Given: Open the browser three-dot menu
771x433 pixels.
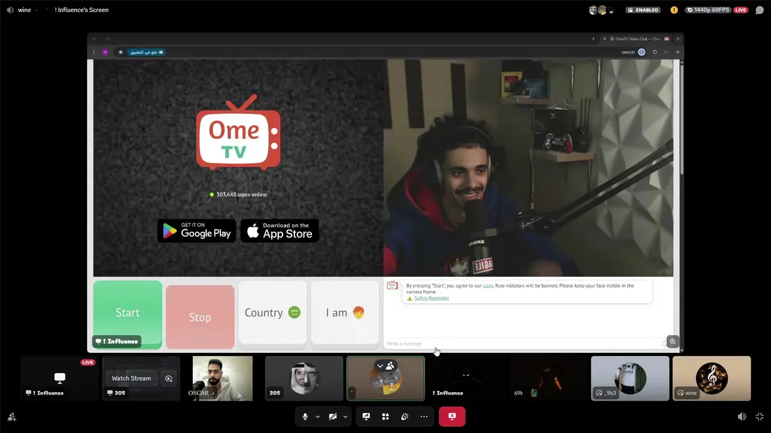Looking at the screenshot, I should (94, 52).
